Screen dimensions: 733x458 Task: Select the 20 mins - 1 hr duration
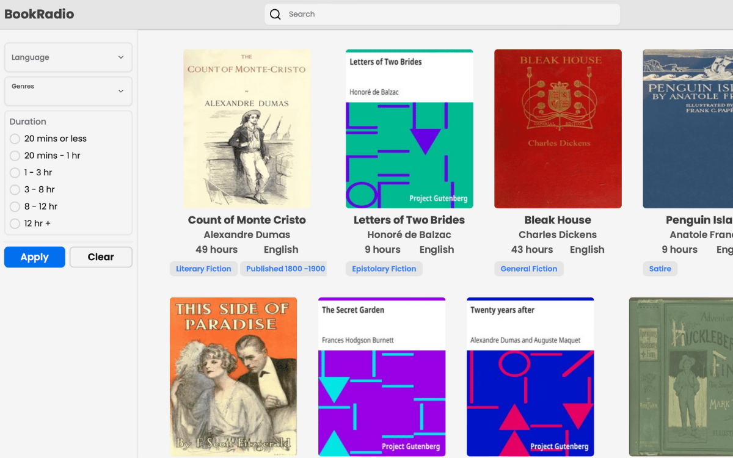15,156
